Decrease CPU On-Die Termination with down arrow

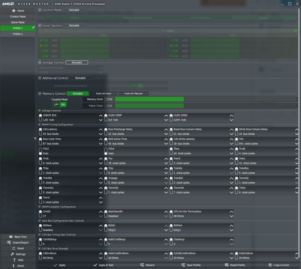pos(232,216)
